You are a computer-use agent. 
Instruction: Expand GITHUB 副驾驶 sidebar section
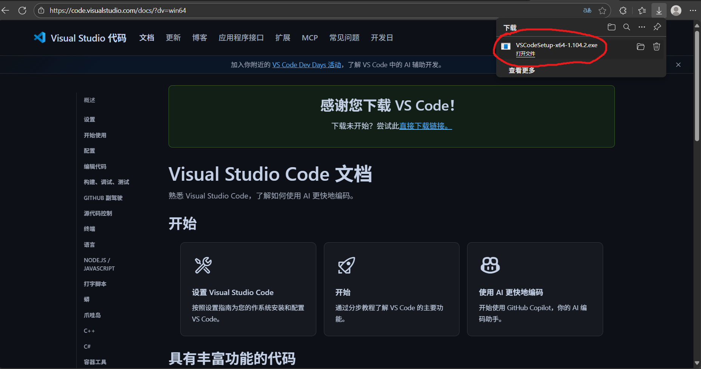tap(103, 198)
